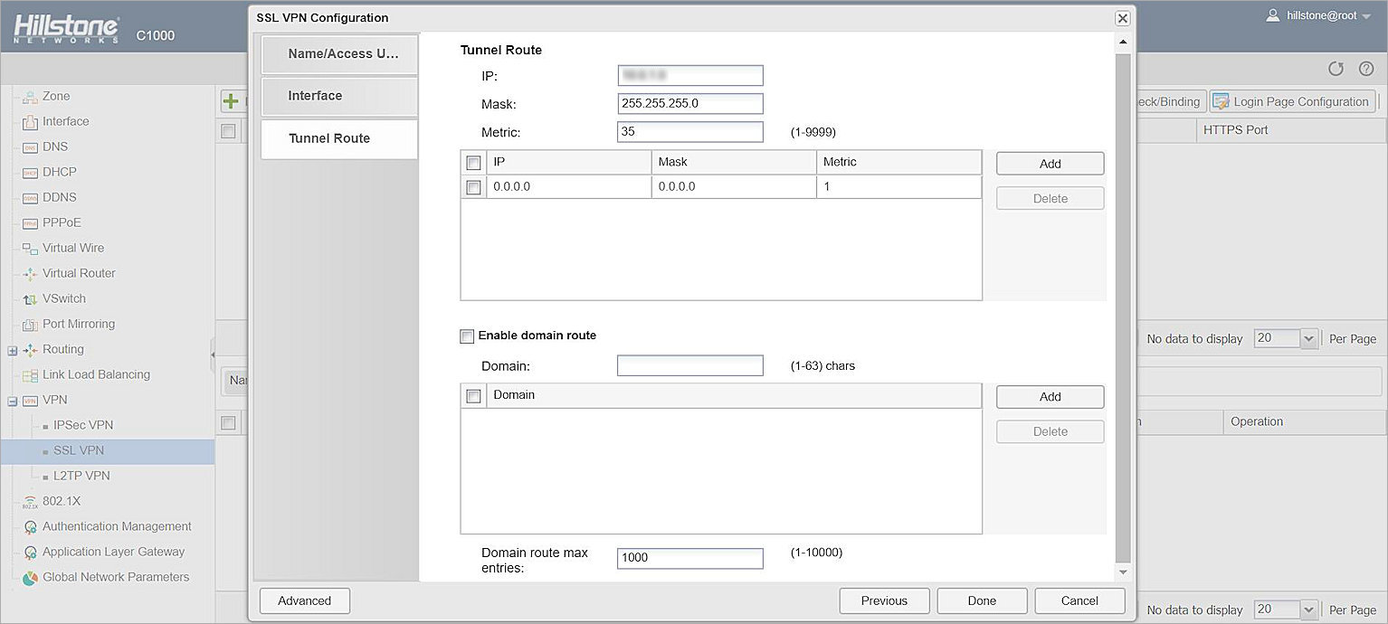Image resolution: width=1388 pixels, height=624 pixels.
Task: Switch to the Interface tab
Action: 338,96
